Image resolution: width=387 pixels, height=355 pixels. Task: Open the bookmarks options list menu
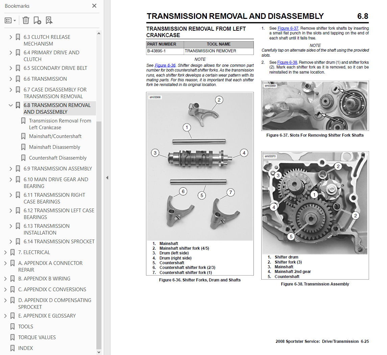[10, 21]
